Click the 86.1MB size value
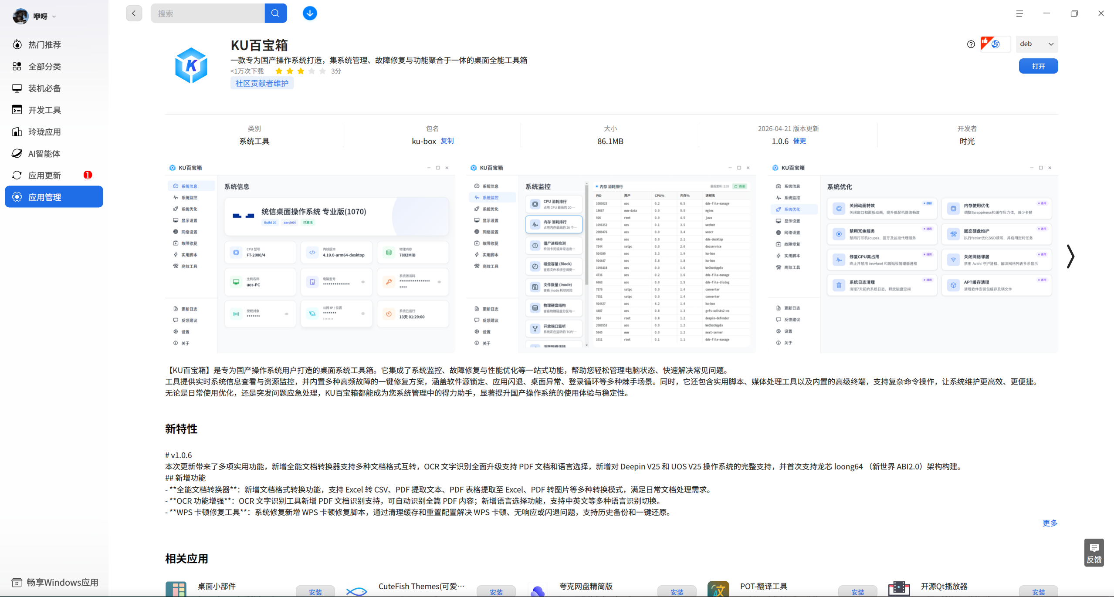This screenshot has height=597, width=1114. 610,141
